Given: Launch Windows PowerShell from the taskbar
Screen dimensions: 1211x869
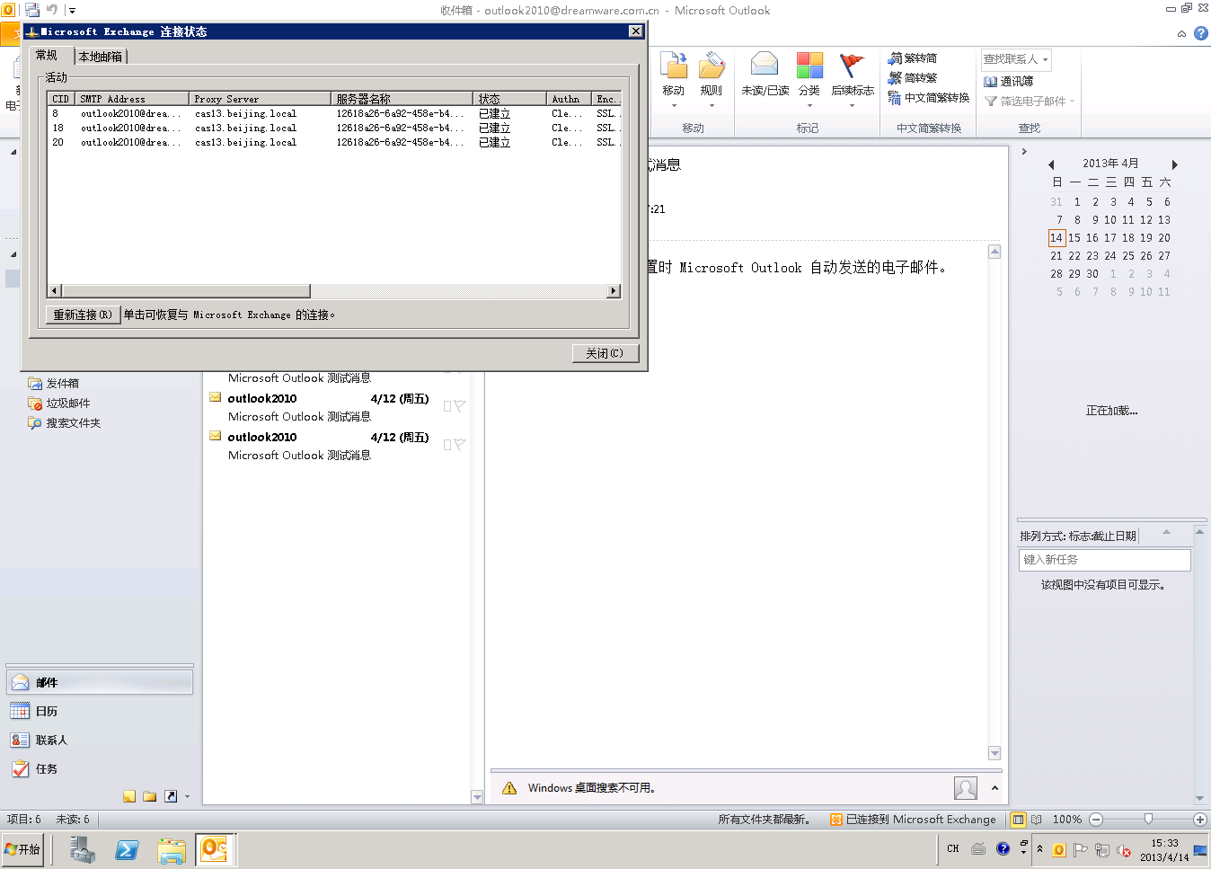Looking at the screenshot, I should [127, 849].
